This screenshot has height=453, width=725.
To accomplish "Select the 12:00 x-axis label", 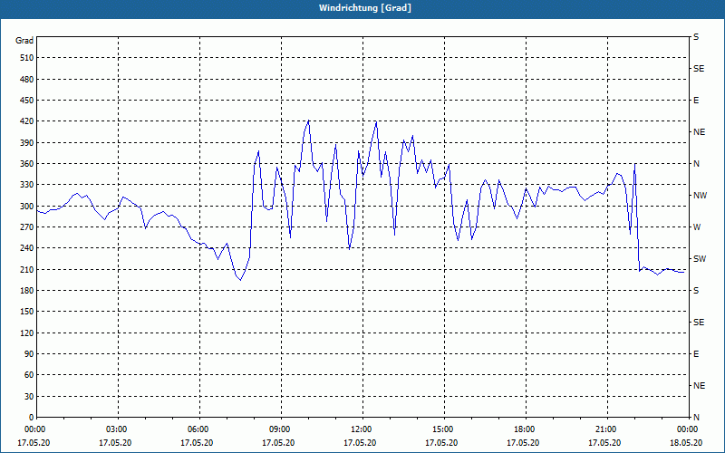I will [360, 429].
